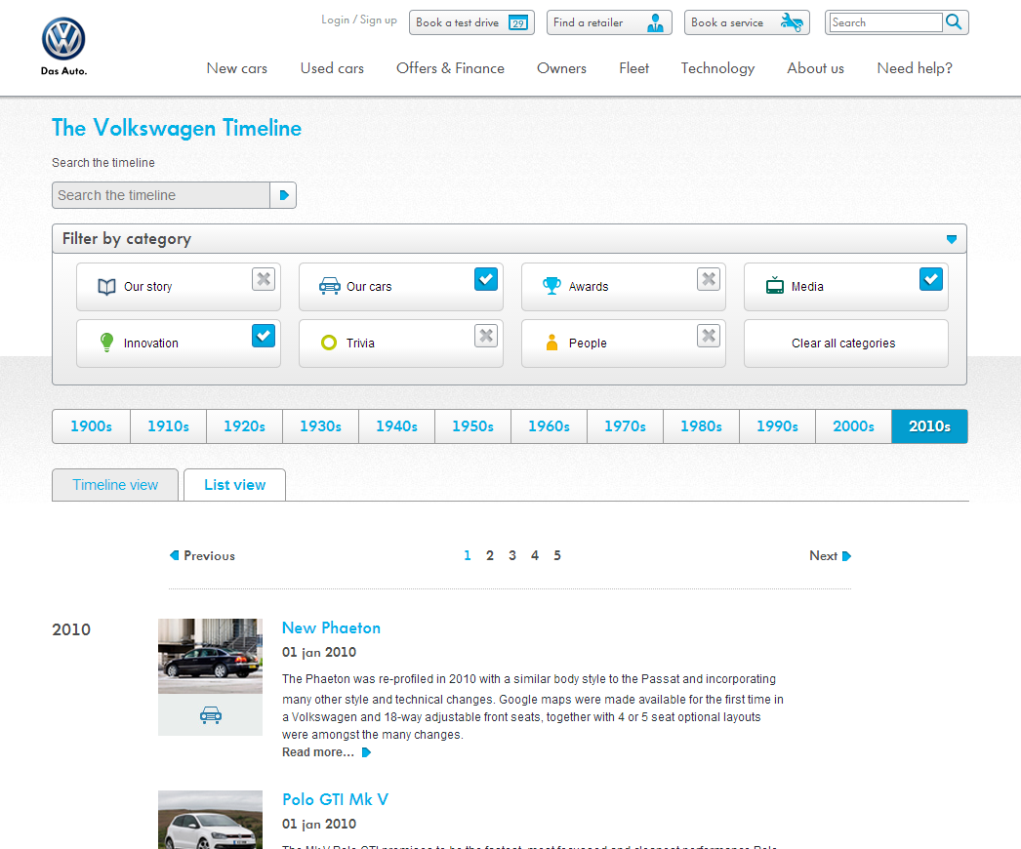
Task: Go to results page 2
Action: click(x=490, y=555)
